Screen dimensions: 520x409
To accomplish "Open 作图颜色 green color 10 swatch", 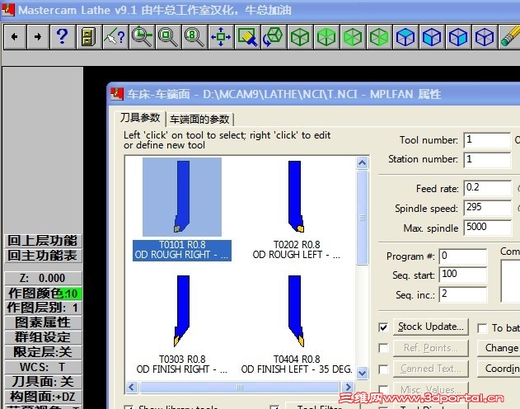I will 72,294.
